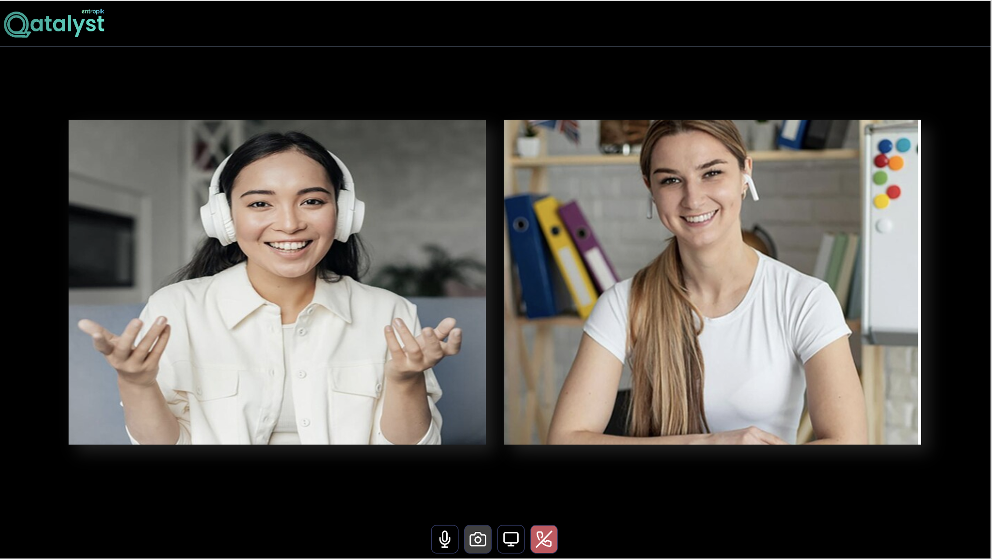Select the video tile of woman with earbuds
Viewport: 992px width, 559px height.
pyautogui.click(x=712, y=282)
